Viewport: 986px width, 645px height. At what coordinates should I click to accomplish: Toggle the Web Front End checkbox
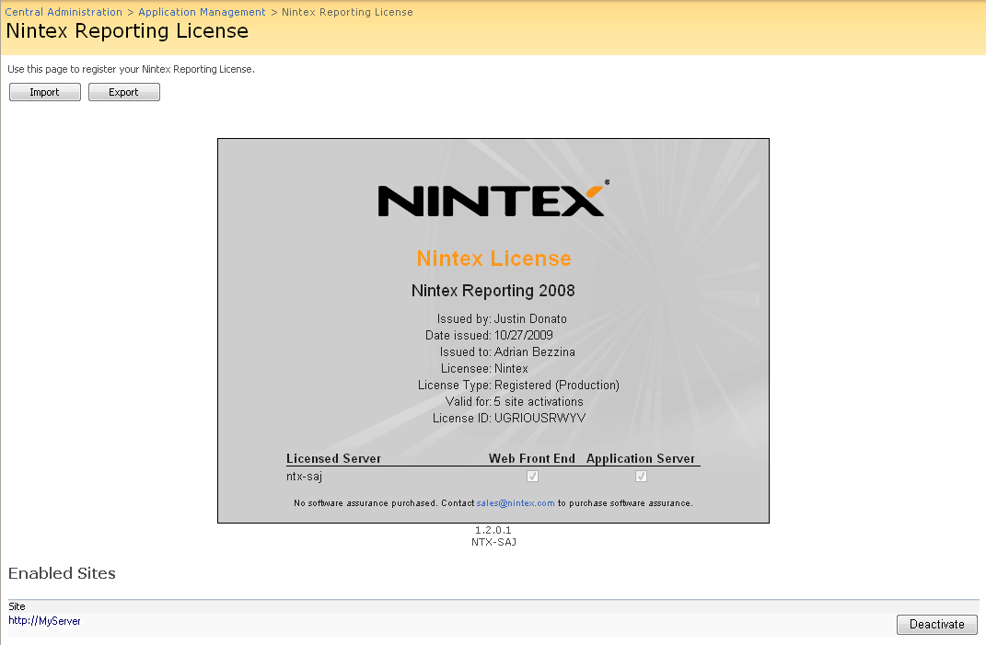[532, 477]
